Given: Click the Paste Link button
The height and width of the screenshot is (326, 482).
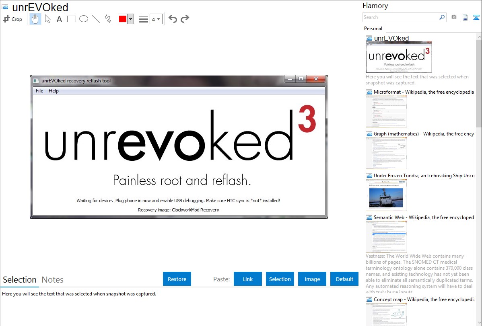Looking at the screenshot, I should pos(248,279).
